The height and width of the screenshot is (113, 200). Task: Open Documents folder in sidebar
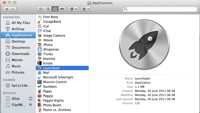tap(18, 47)
